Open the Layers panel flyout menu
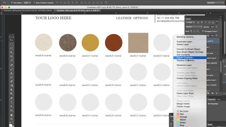Image resolution: width=226 pixels, height=127 pixels. 220,19
